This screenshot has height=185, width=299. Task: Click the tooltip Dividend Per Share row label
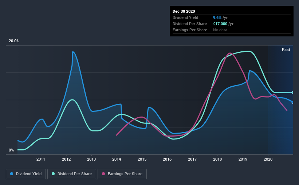pyautogui.click(x=189, y=24)
